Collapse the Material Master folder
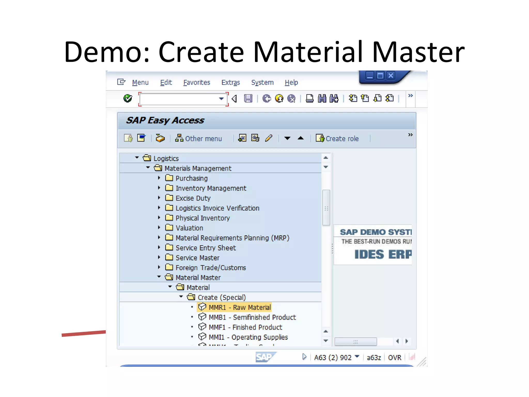 159,277
